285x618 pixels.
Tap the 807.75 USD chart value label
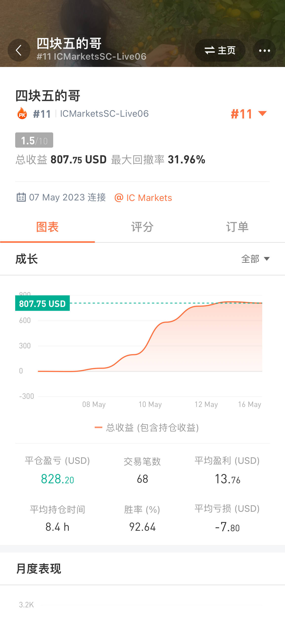click(x=42, y=303)
